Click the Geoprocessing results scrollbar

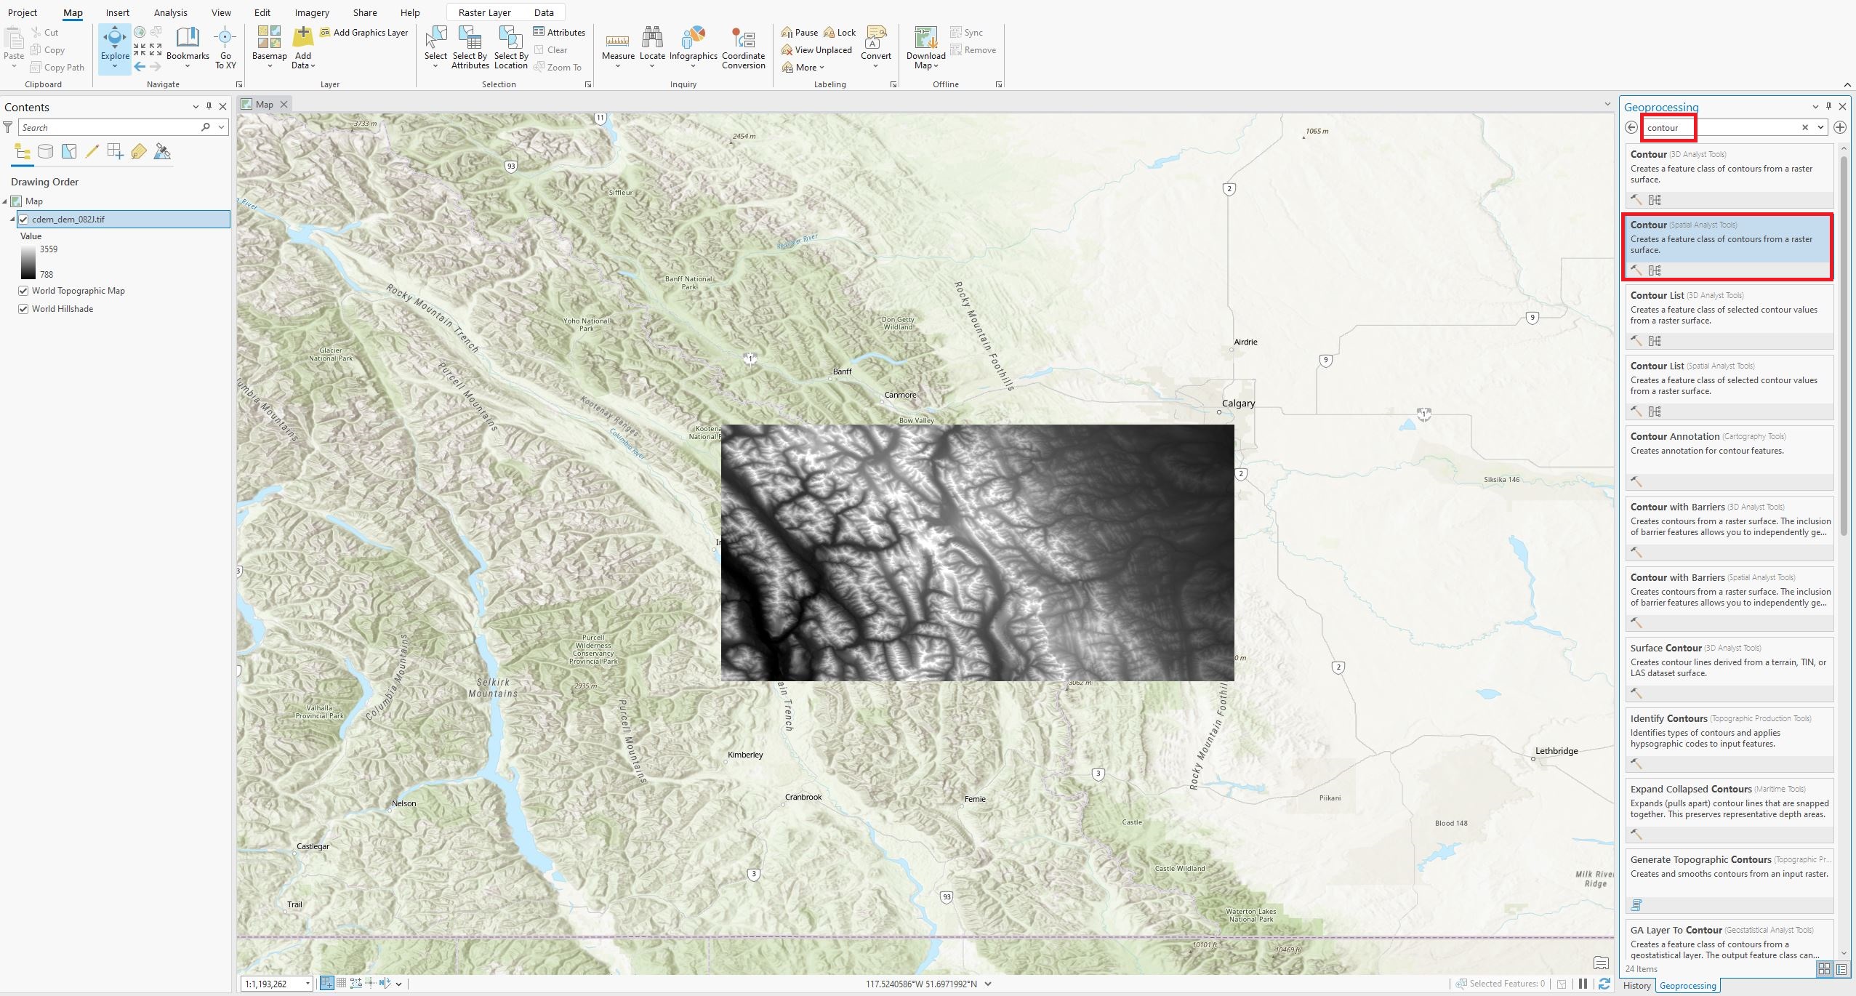click(1844, 345)
